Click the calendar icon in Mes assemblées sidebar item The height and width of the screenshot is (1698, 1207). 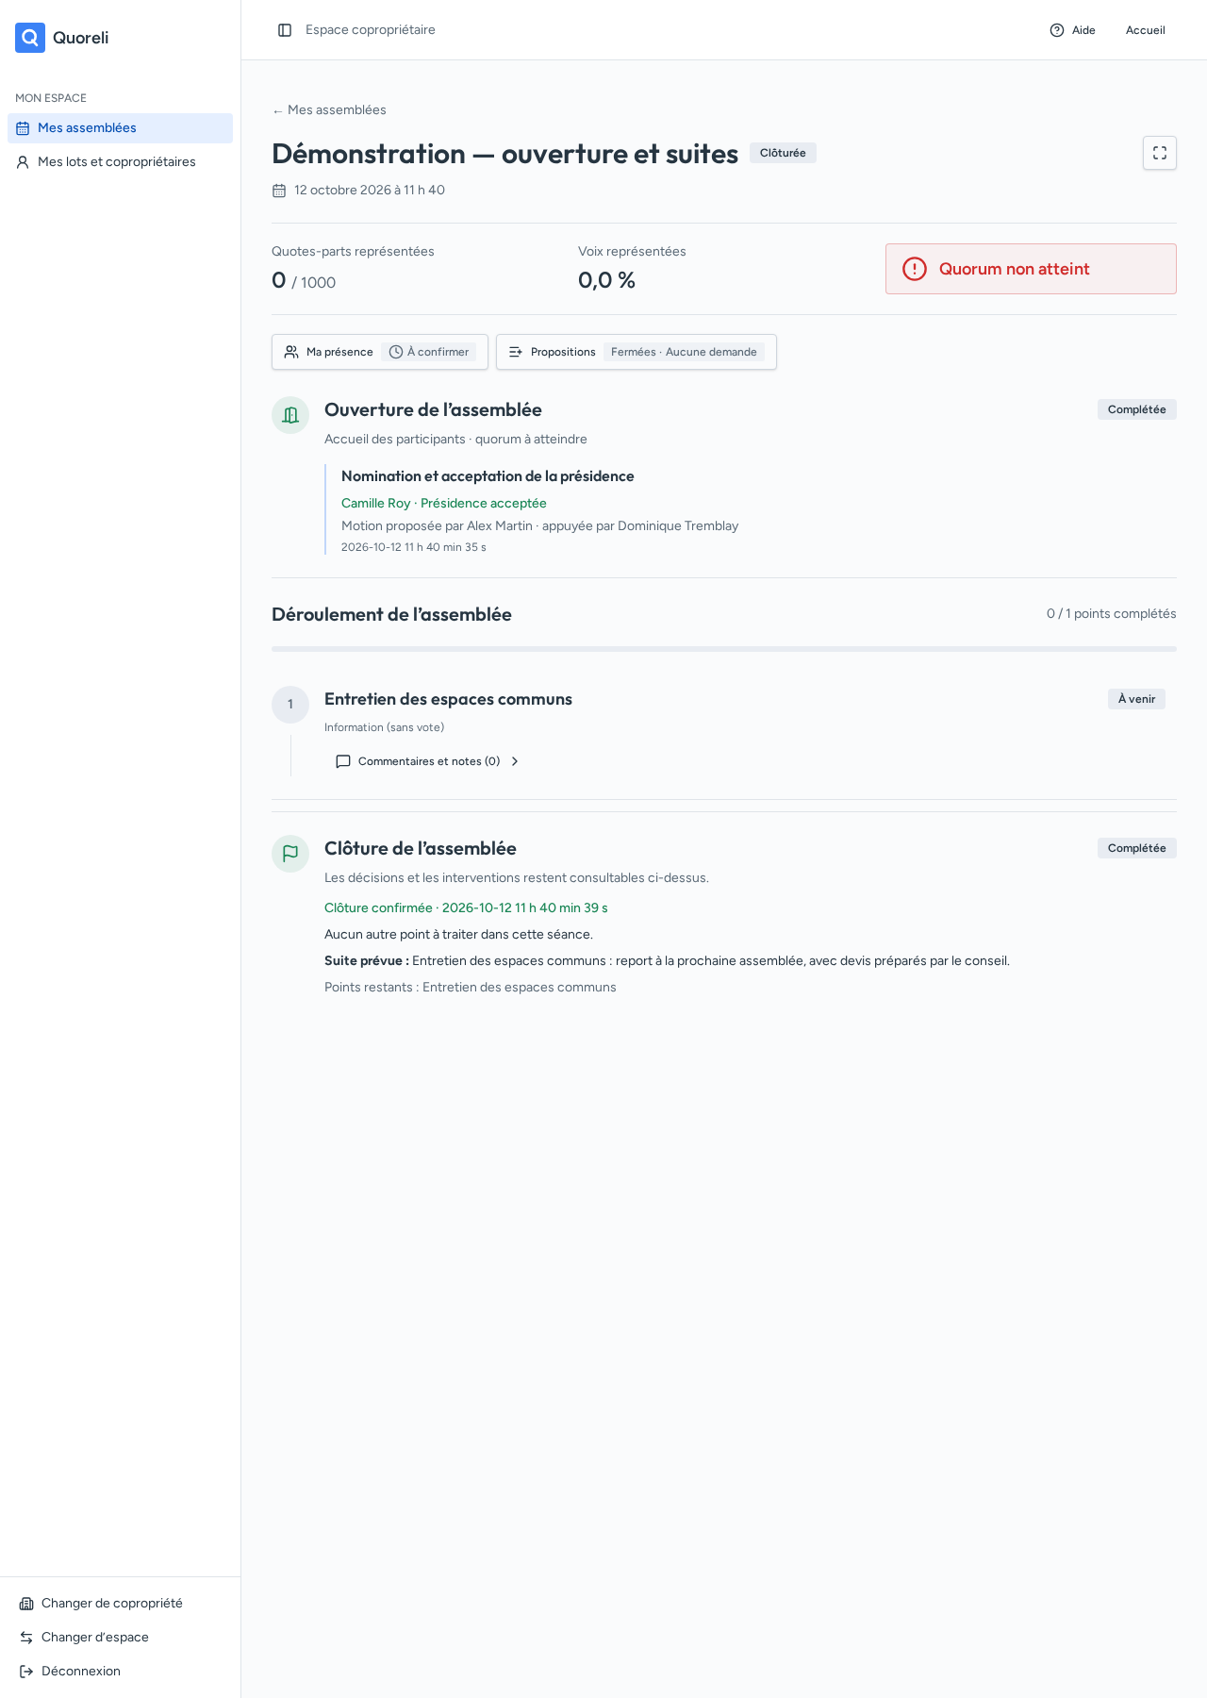[x=23, y=128]
